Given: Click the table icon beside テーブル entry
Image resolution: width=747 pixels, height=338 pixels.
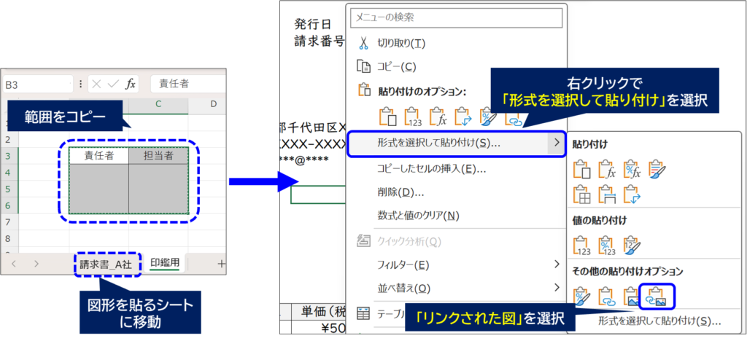Looking at the screenshot, I should (363, 314).
